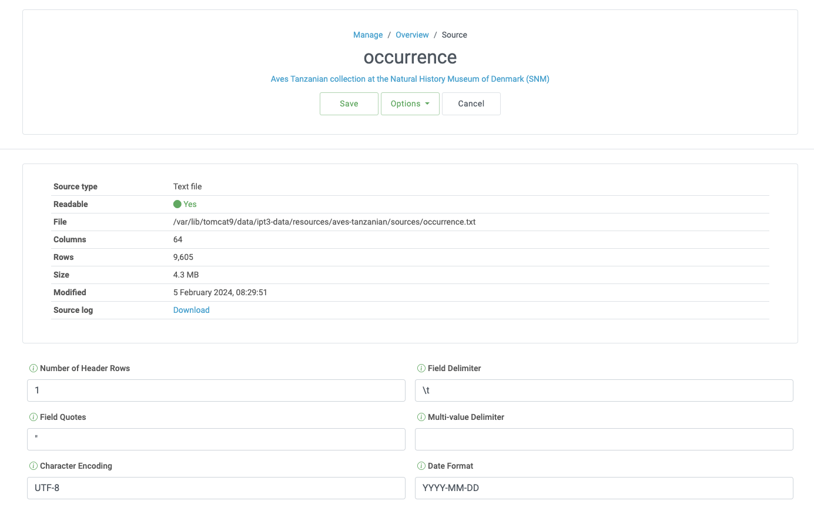
Task: Select the Field Quotes input box
Action: (x=216, y=439)
